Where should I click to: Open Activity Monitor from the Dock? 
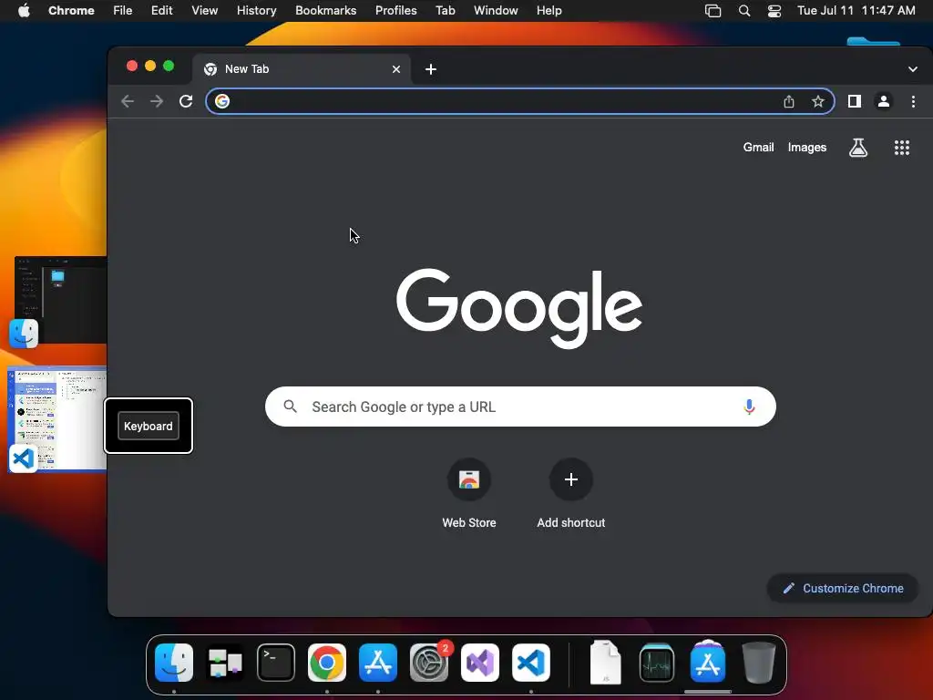(657, 663)
